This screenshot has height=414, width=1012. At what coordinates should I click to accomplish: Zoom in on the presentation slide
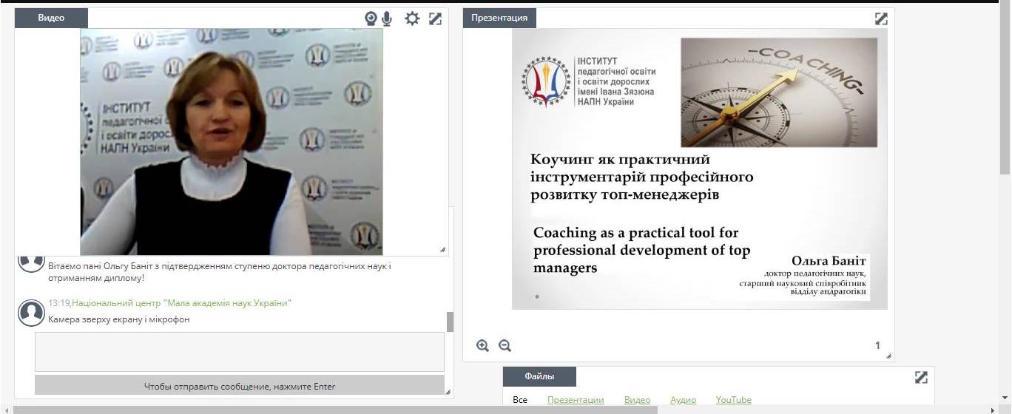coord(483,345)
